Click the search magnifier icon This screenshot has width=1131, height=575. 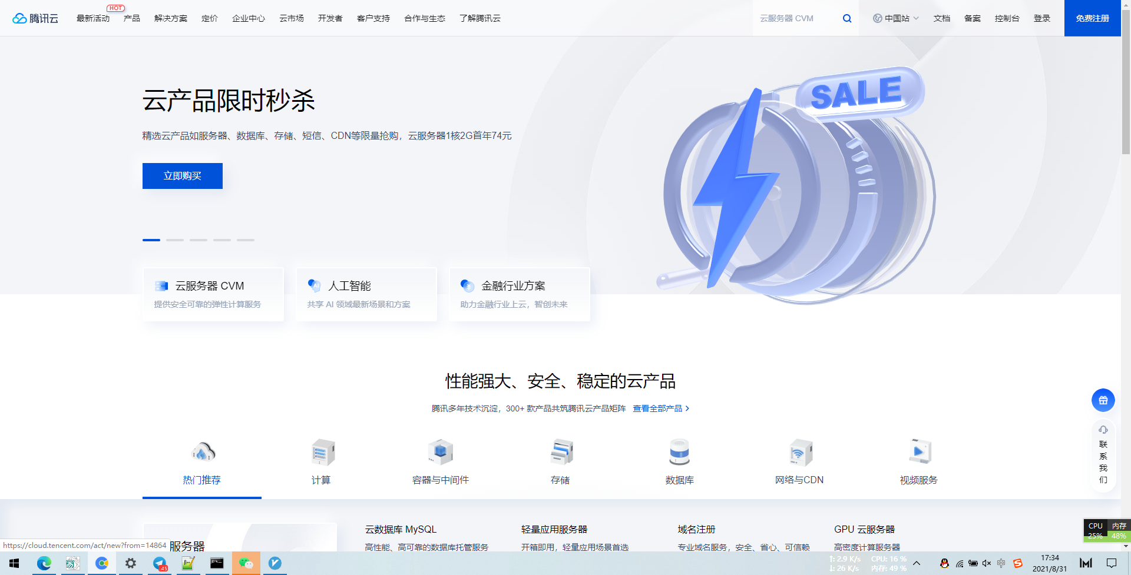click(847, 18)
